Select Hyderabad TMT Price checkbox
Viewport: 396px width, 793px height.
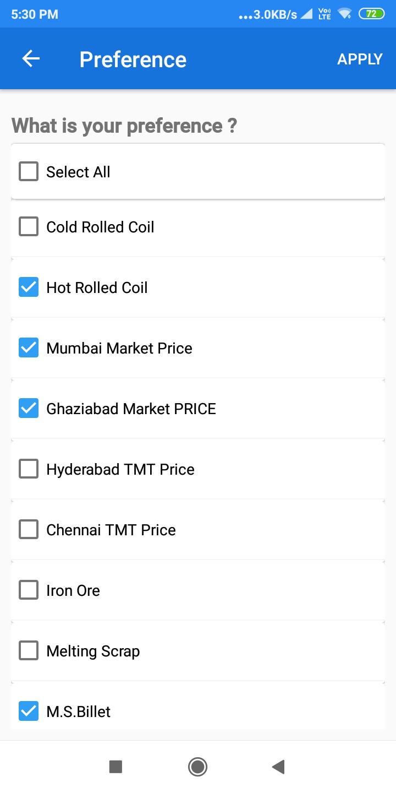click(29, 469)
